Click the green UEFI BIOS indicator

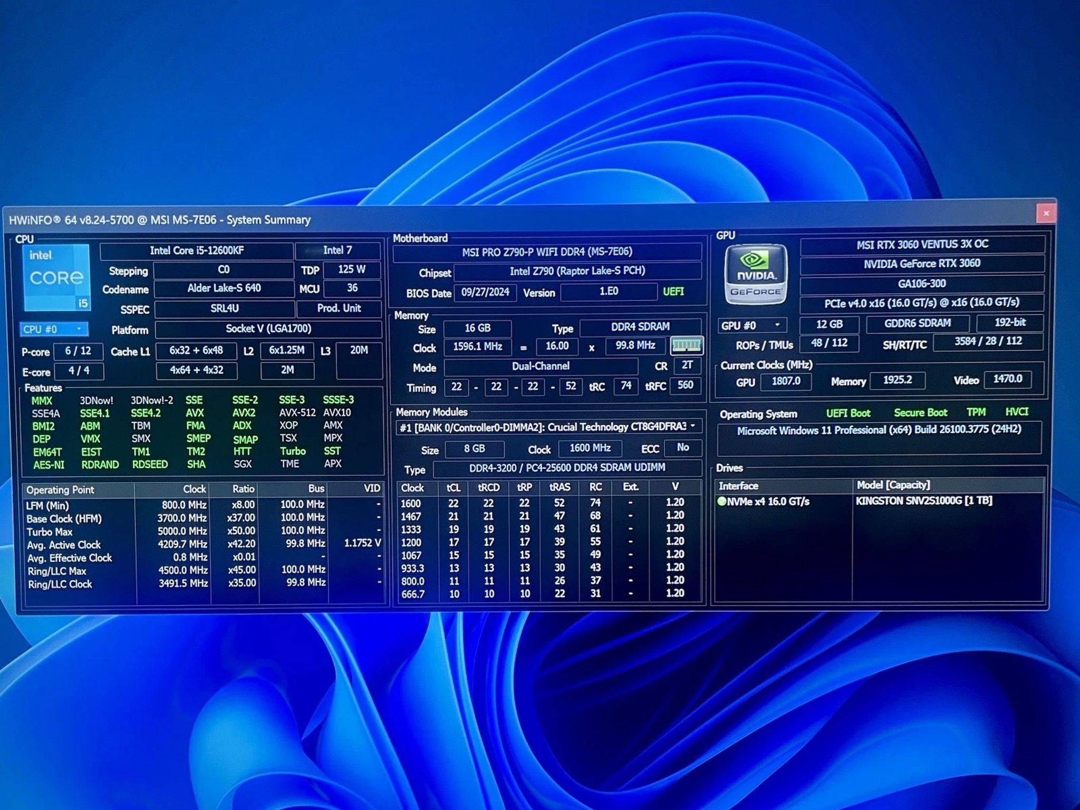pyautogui.click(x=673, y=292)
